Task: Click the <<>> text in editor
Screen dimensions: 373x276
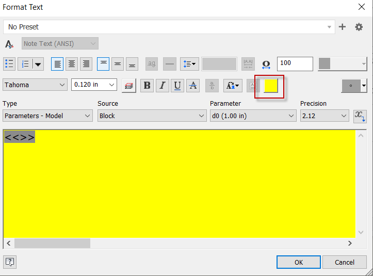Action: tap(20, 137)
